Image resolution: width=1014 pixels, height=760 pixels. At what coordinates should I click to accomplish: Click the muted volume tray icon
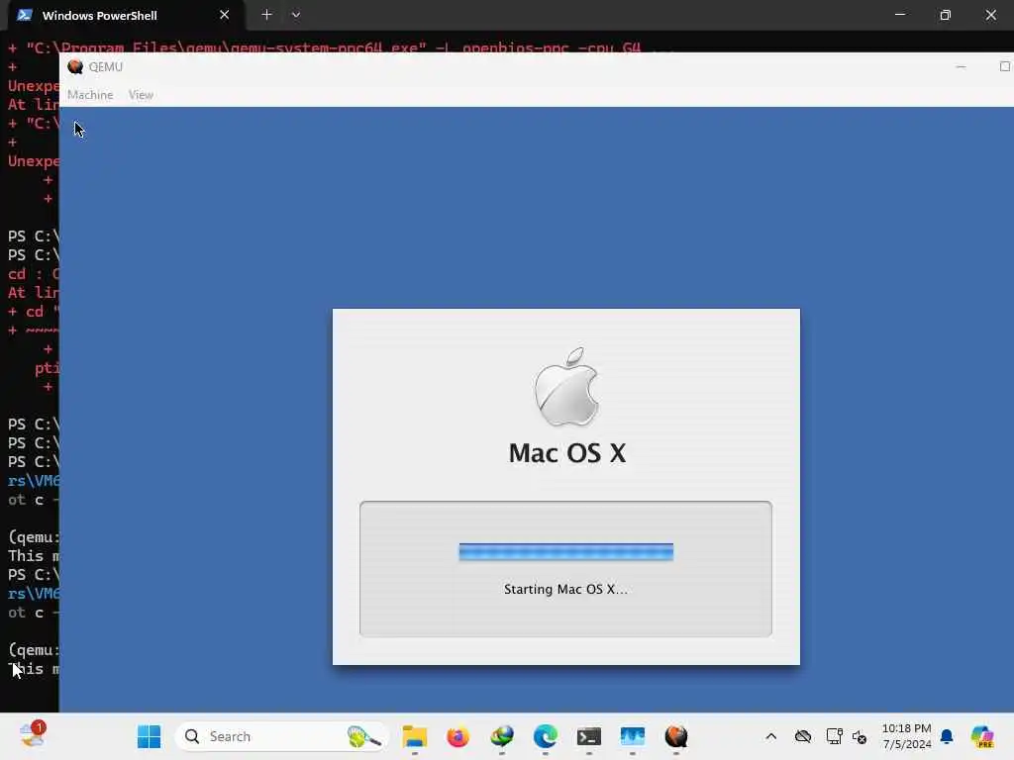(860, 736)
